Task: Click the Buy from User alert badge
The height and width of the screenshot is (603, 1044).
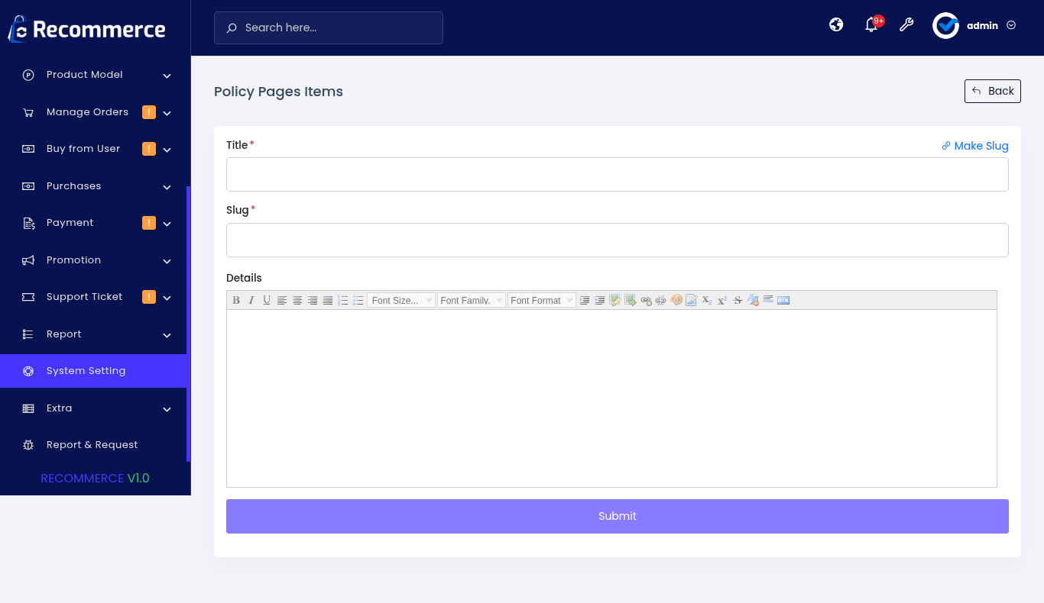Action: pos(149,149)
